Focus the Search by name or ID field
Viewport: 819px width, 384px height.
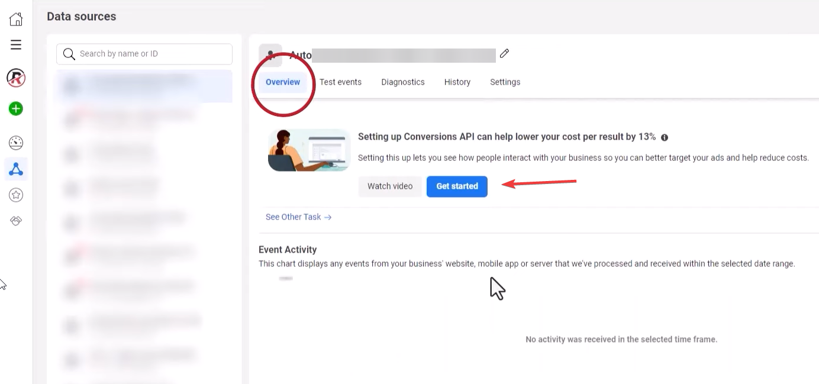click(151, 54)
